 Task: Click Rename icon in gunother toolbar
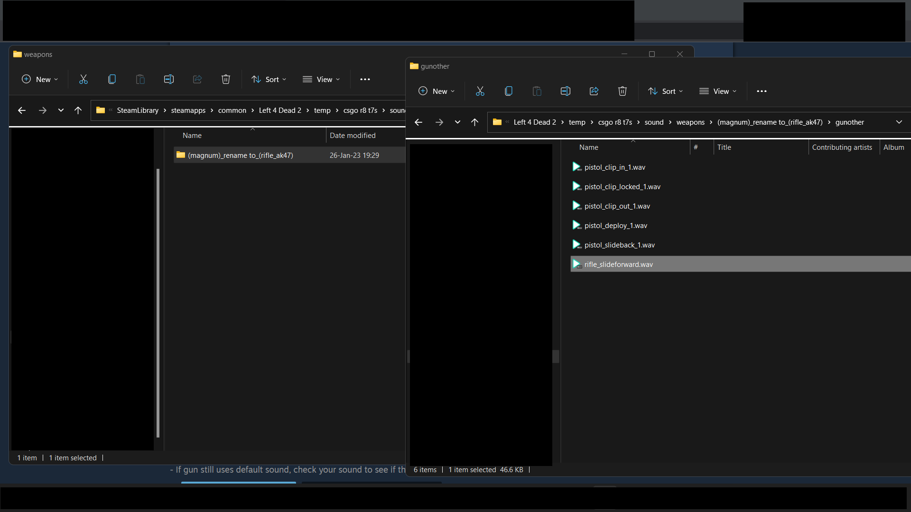click(565, 91)
